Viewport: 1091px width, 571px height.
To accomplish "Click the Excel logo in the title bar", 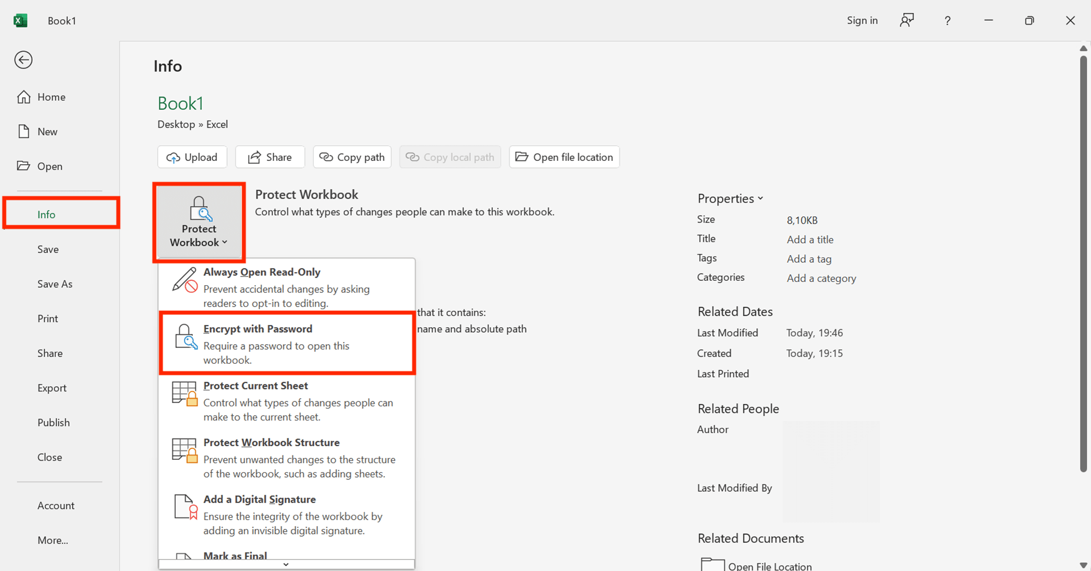I will pyautogui.click(x=21, y=21).
